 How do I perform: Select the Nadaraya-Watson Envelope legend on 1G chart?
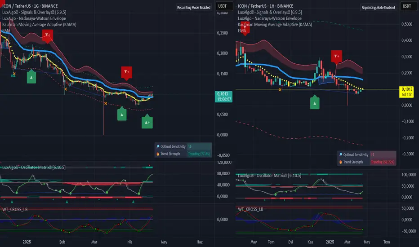pyautogui.click(x=34, y=18)
